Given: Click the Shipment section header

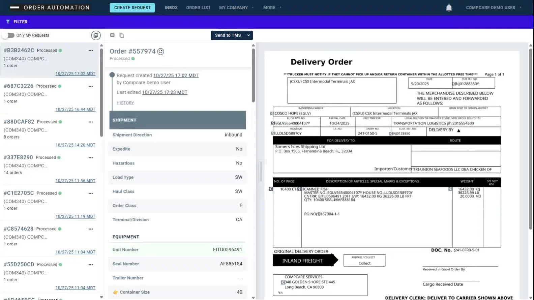Looking at the screenshot, I should [x=177, y=120].
